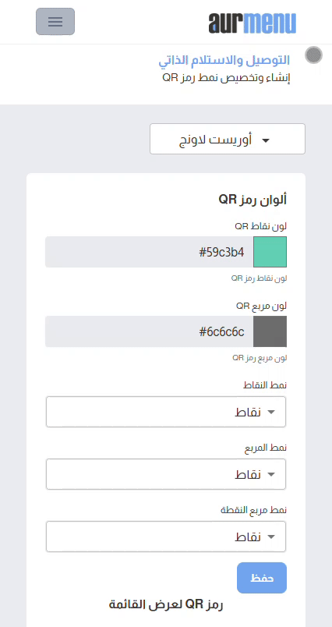Click the لون مربع QR field label

click(x=261, y=306)
